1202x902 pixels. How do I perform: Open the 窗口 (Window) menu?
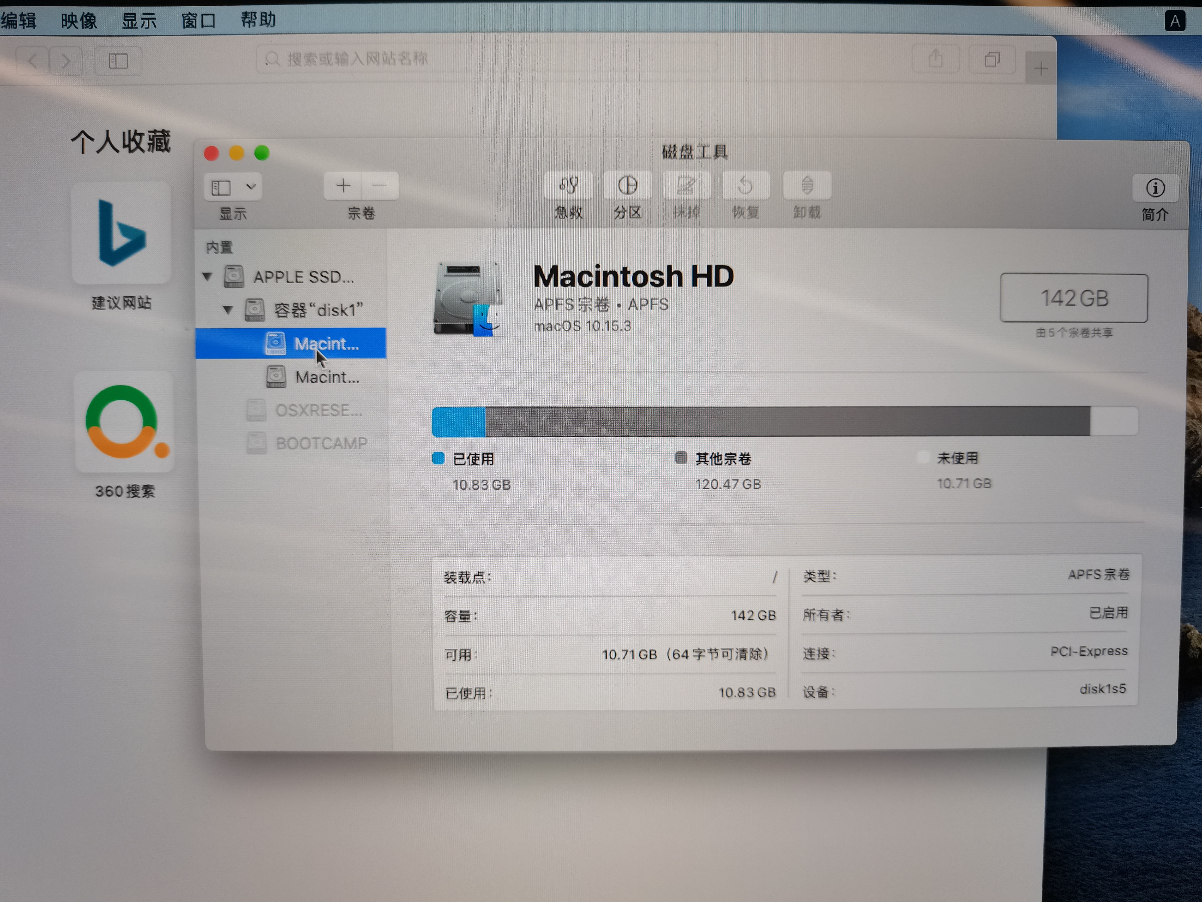pyautogui.click(x=198, y=21)
